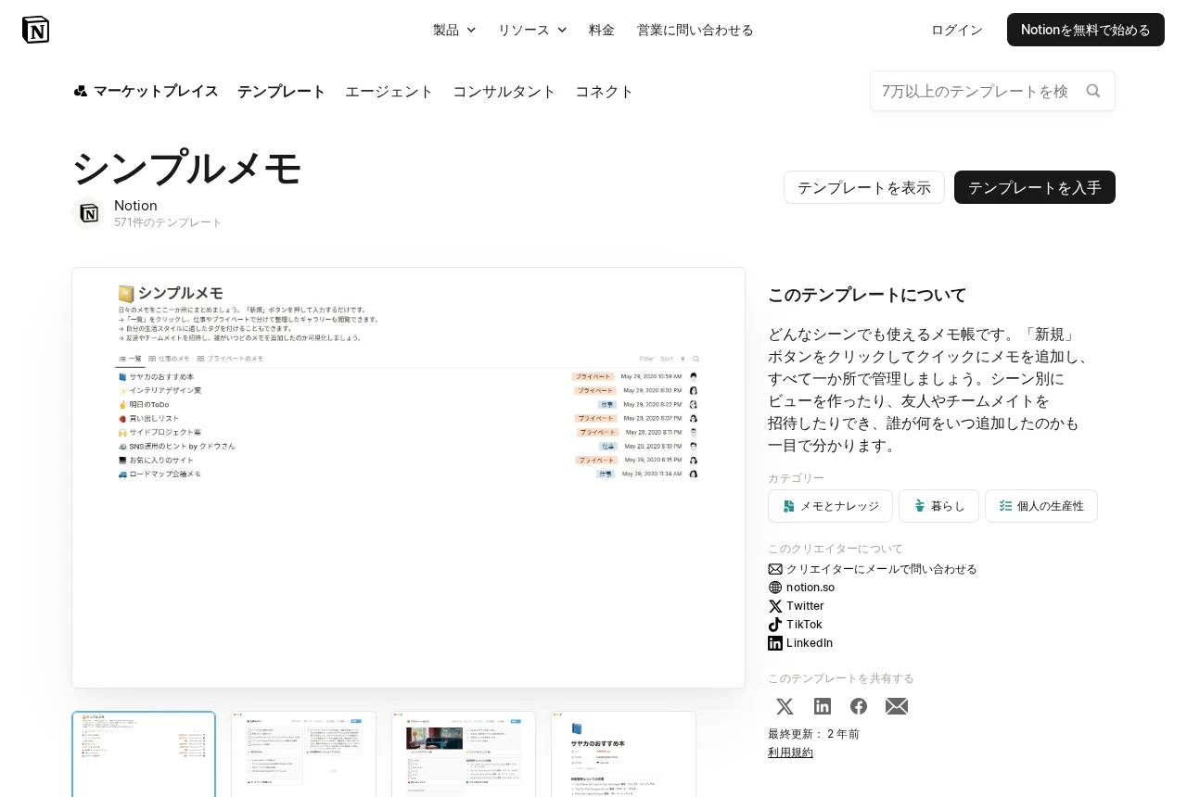Open the Notion creator name link
Viewport: 1187px width, 797px height.
135,205
